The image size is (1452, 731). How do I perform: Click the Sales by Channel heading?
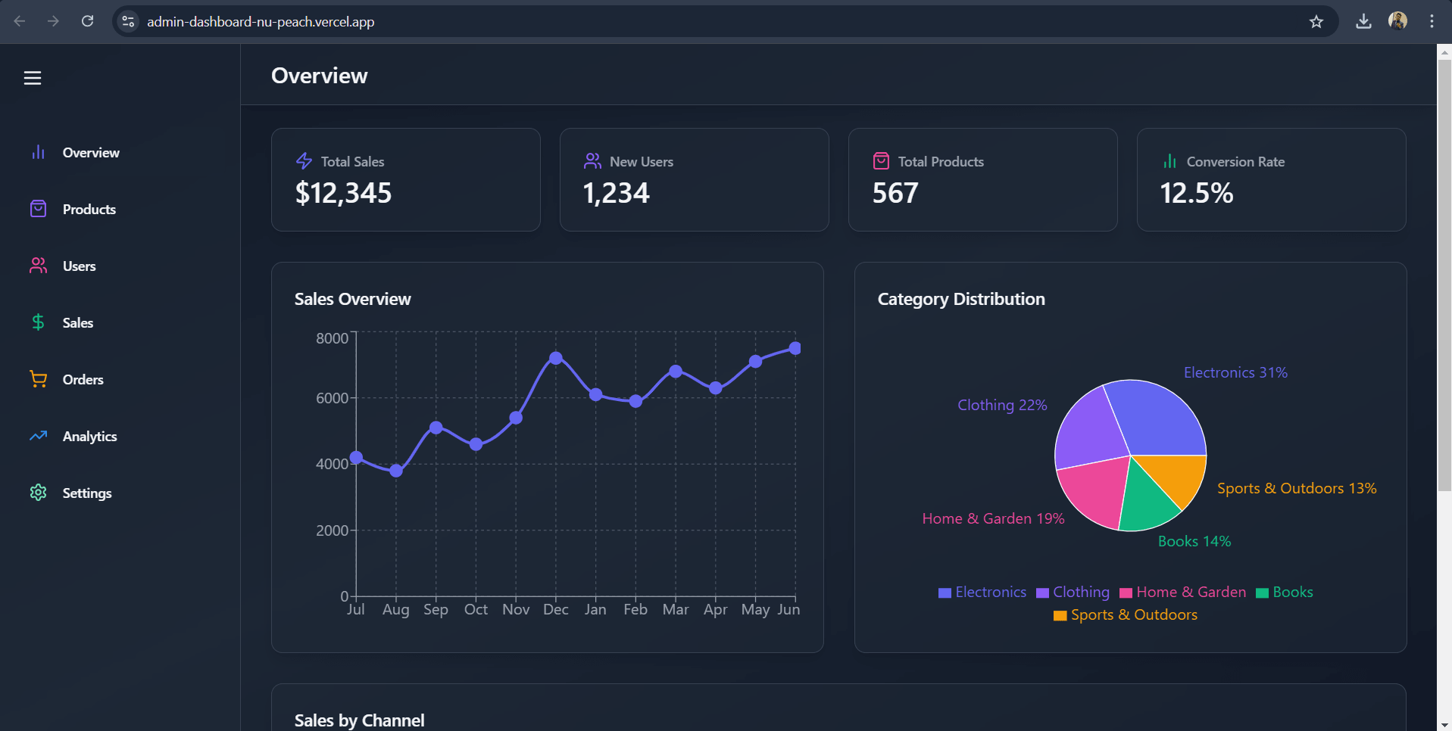pos(359,720)
